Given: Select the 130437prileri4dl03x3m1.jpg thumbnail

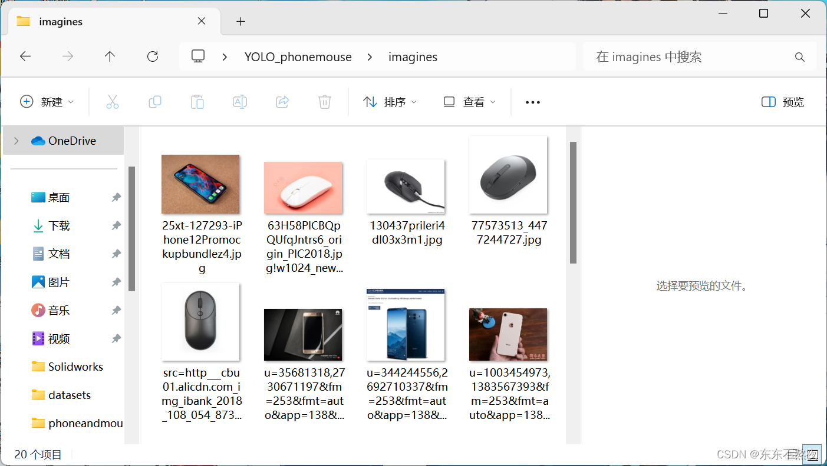Looking at the screenshot, I should (x=406, y=187).
